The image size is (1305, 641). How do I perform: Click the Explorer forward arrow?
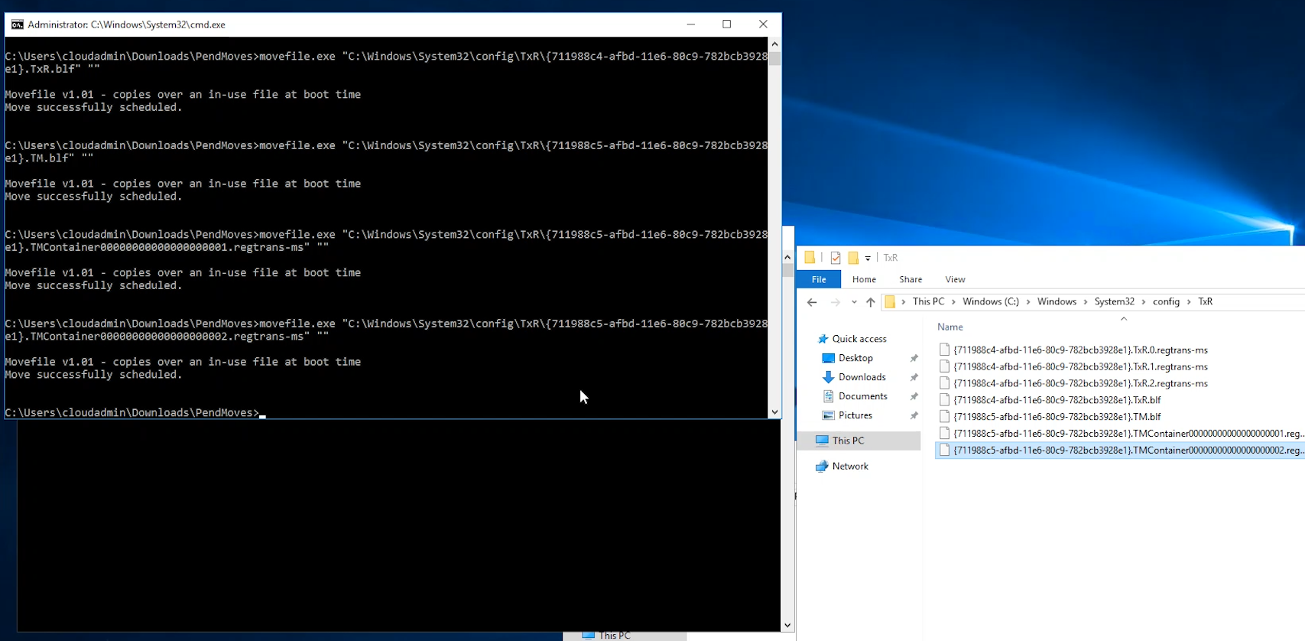(x=836, y=302)
